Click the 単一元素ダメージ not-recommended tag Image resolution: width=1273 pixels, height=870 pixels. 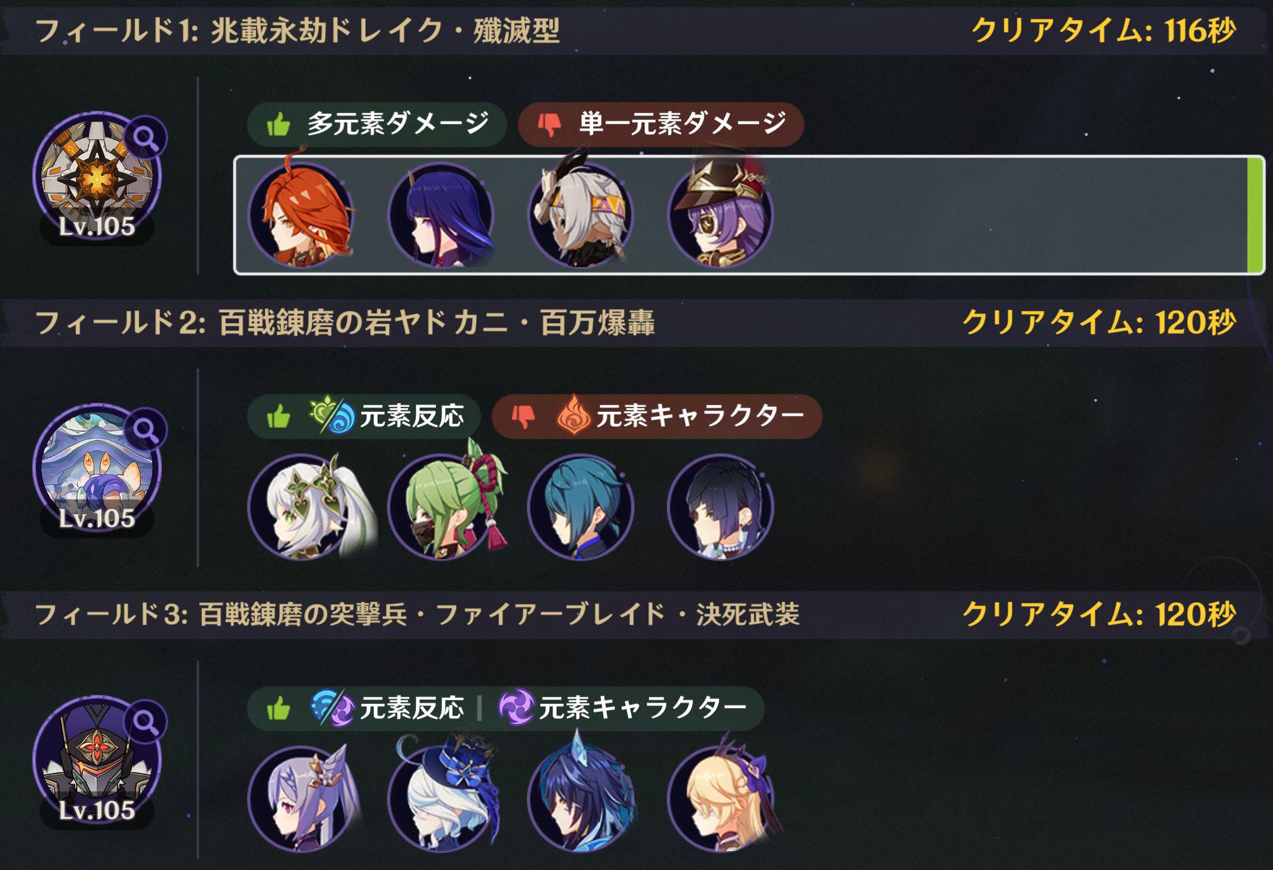pyautogui.click(x=661, y=124)
